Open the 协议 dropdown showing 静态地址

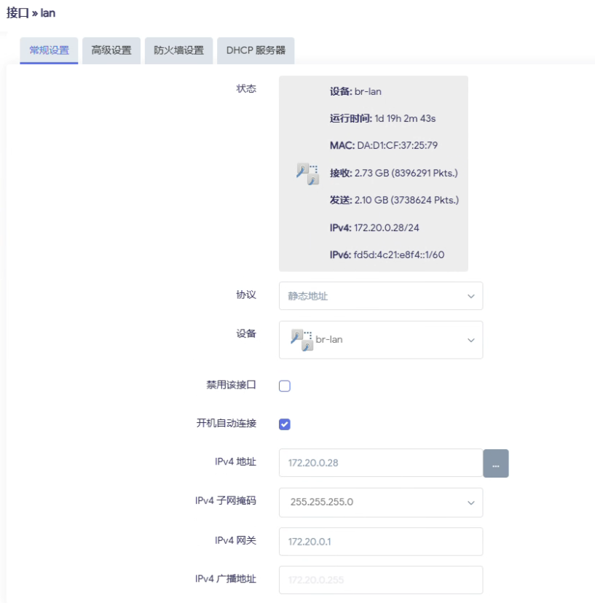(380, 296)
